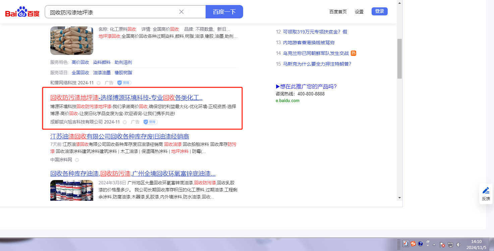Click the 登录 login button
The height and width of the screenshot is (251, 494).
tap(379, 11)
